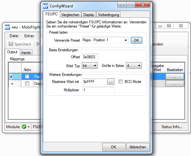Open the Wert Typ dropdown

[x=90, y=66]
